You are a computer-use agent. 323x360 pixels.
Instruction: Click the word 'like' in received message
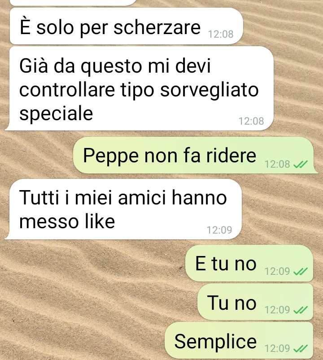pyautogui.click(x=100, y=221)
